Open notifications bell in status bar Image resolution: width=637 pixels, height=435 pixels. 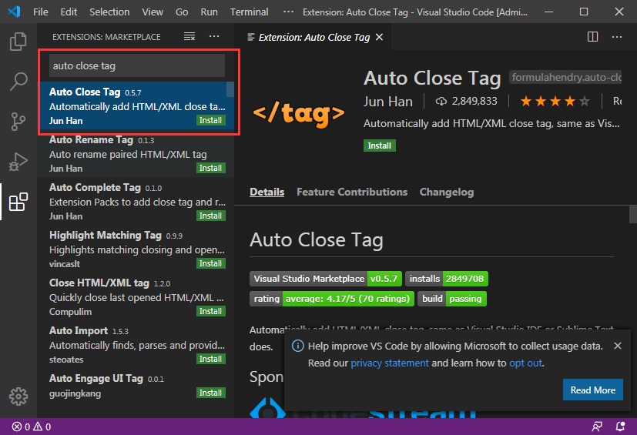click(620, 427)
